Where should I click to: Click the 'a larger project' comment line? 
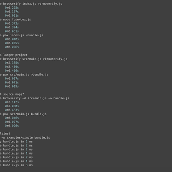14,55
